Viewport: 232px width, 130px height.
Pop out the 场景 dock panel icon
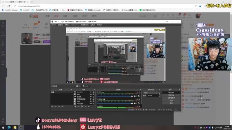coord(72,90)
